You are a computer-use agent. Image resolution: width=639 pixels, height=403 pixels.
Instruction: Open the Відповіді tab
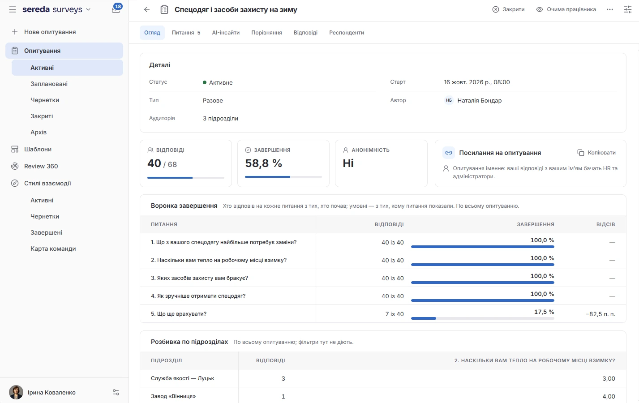click(305, 33)
